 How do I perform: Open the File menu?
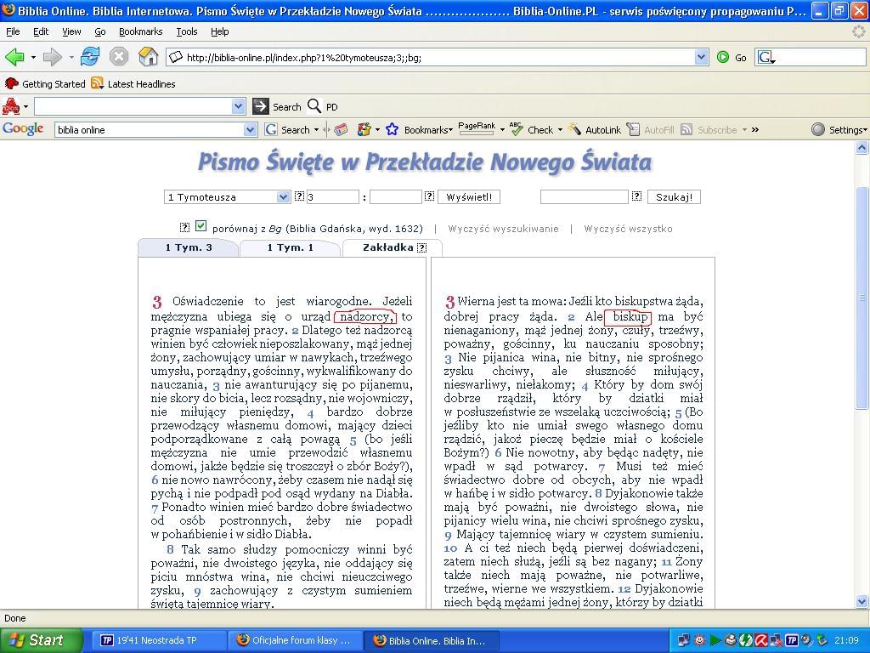click(x=13, y=31)
